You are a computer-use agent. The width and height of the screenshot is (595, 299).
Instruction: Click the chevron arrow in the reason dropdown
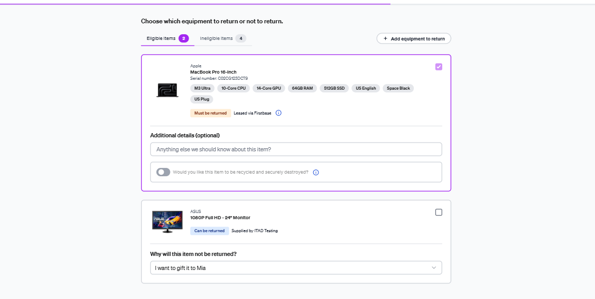[x=434, y=267]
